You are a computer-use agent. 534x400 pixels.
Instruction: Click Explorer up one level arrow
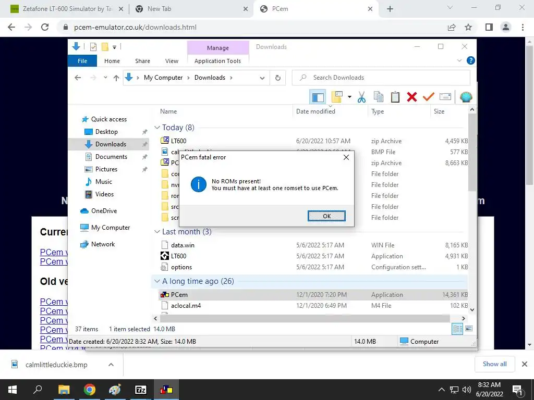coord(116,78)
